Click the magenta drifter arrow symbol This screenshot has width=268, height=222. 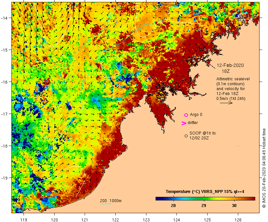coord(184,123)
